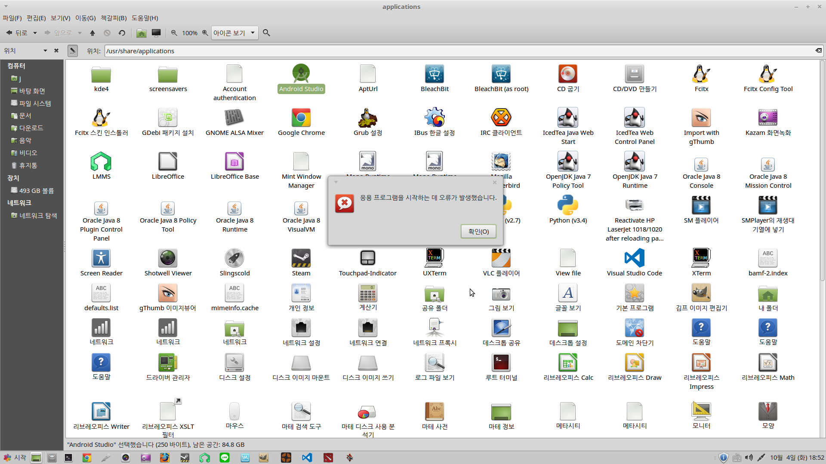Viewport: 826px width, 464px height.
Task: Go up to parent folder
Action: click(x=92, y=33)
